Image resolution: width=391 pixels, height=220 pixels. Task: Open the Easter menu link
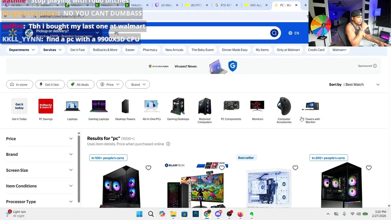click(130, 50)
